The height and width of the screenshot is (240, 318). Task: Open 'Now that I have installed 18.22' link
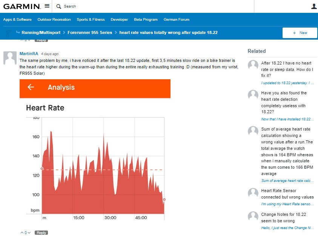point(287,119)
